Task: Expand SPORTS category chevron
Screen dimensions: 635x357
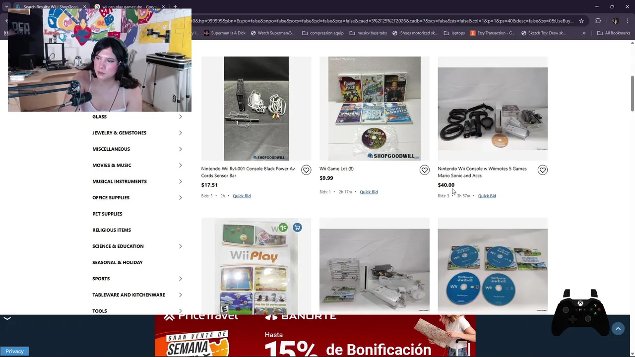Action: pos(180,279)
